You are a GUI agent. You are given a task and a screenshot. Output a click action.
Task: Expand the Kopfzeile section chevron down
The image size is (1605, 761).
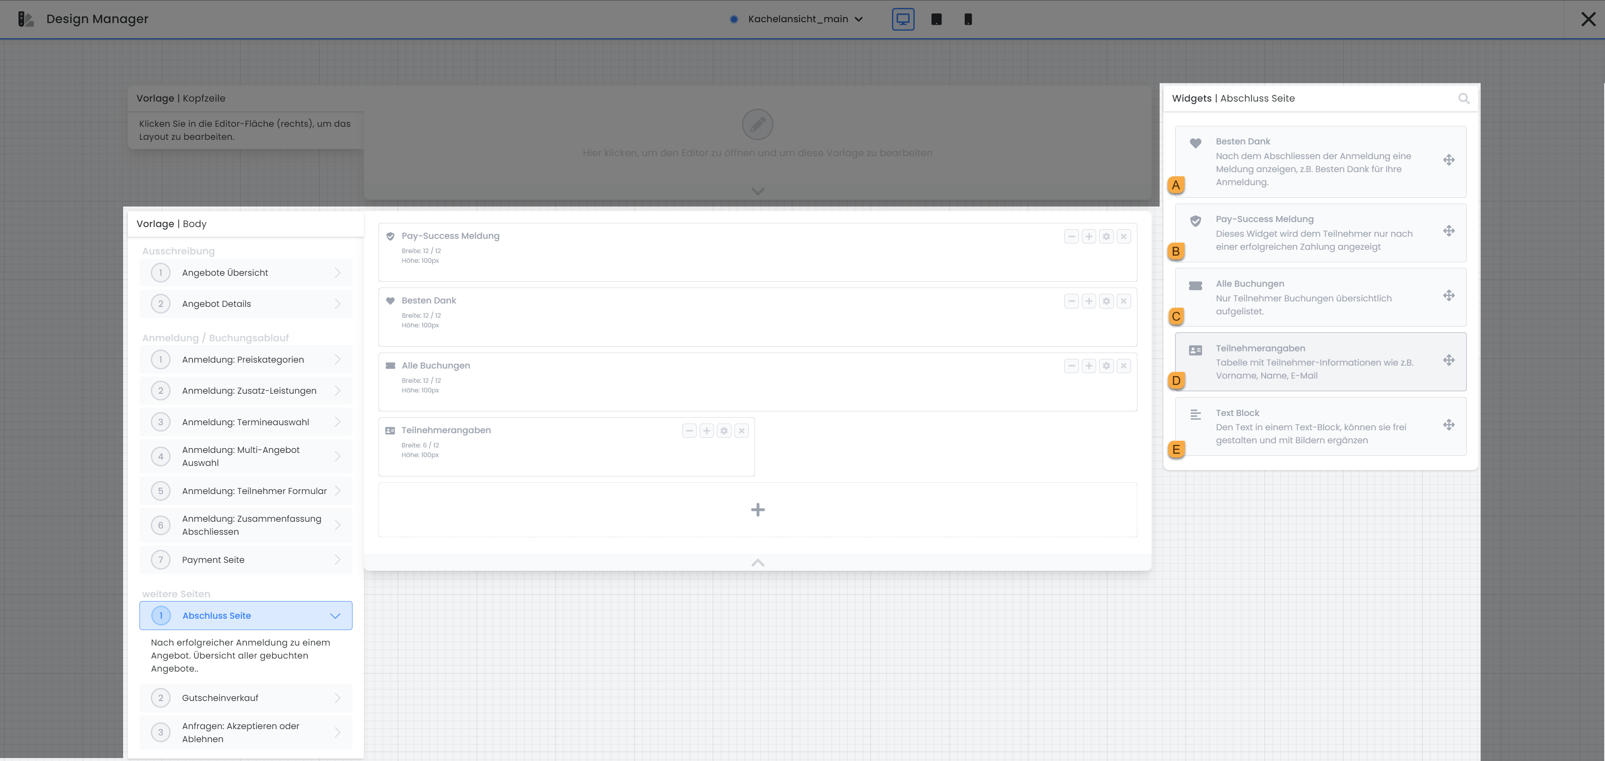point(757,192)
